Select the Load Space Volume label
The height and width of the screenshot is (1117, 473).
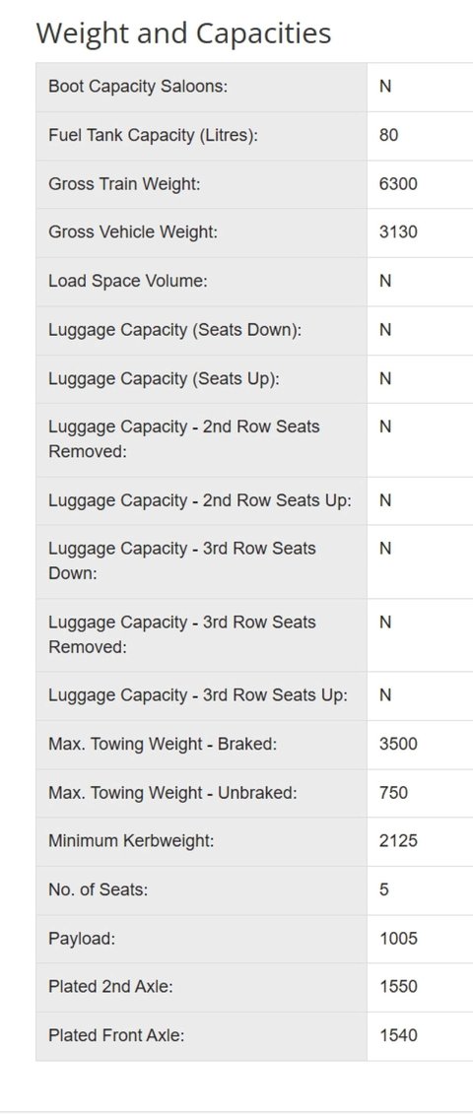127,281
